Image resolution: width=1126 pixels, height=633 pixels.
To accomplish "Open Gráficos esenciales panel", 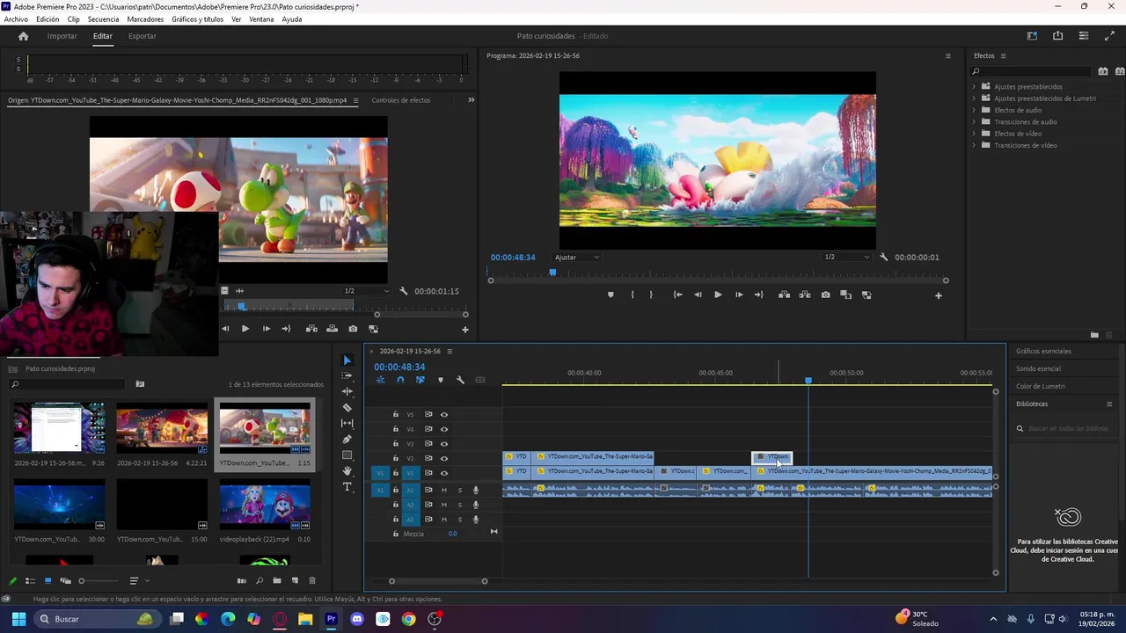I will [1043, 351].
